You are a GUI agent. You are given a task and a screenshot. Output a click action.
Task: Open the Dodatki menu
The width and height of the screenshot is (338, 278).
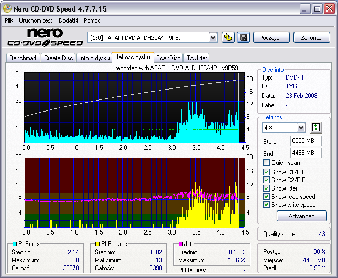pos(68,20)
